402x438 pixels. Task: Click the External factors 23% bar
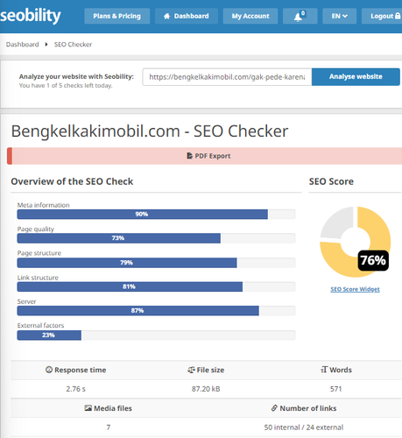click(156, 336)
